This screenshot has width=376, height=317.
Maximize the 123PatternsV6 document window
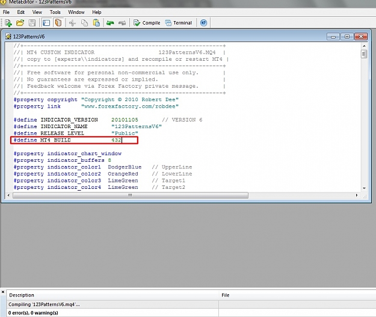coord(347,37)
